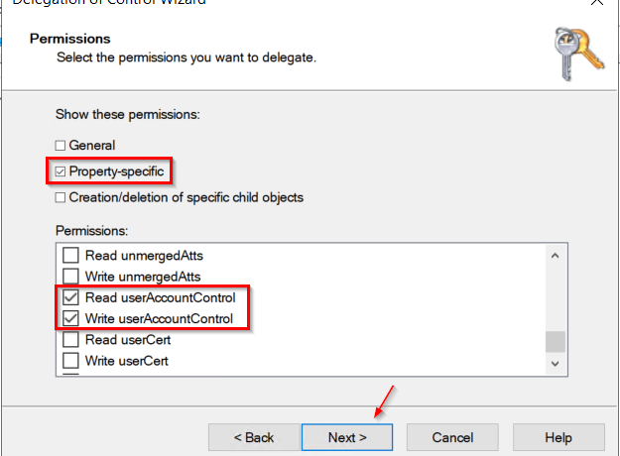Click the permissions list scroll up arrow
This screenshot has width=620, height=456.
point(555,256)
